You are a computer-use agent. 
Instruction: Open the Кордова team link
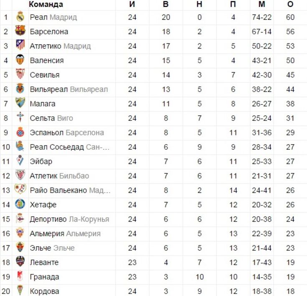44,291
